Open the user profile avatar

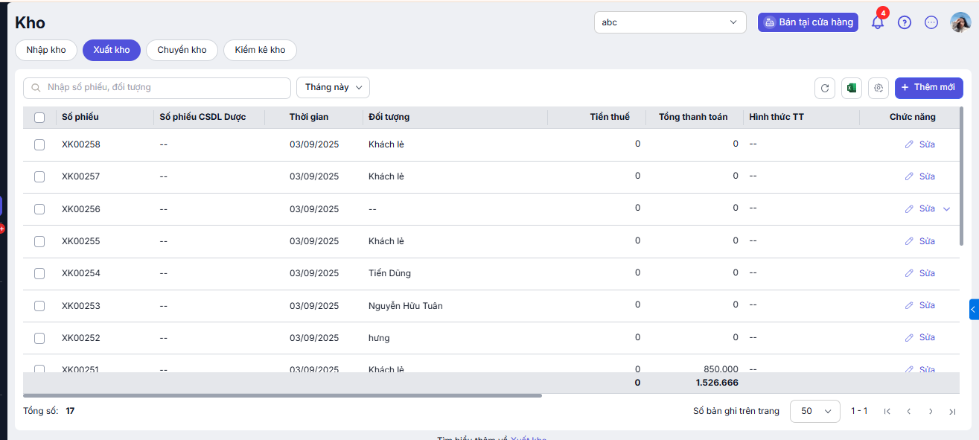(x=960, y=22)
